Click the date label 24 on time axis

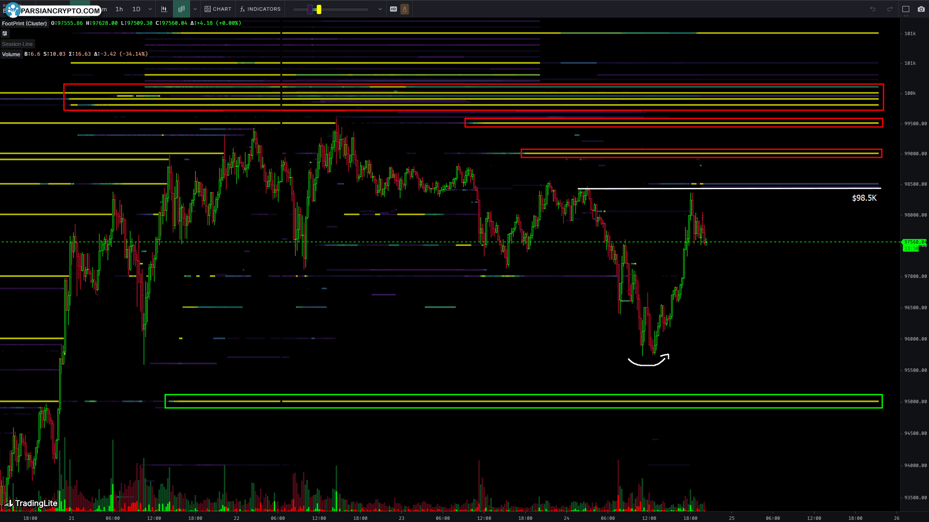(x=566, y=518)
